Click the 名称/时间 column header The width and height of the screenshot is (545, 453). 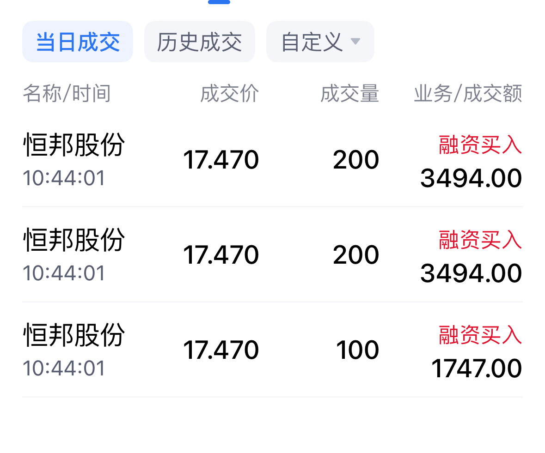pyautogui.click(x=67, y=94)
